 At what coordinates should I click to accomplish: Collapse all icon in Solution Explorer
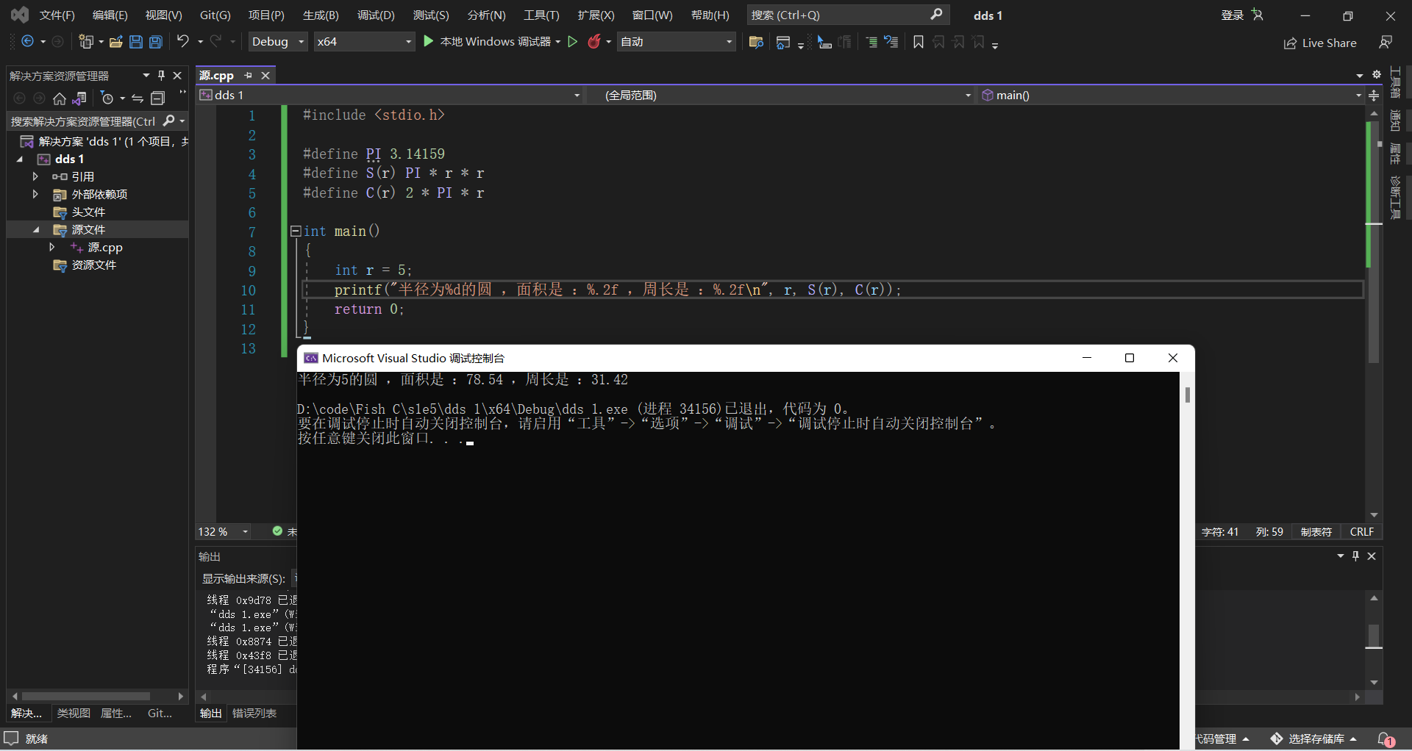(157, 98)
